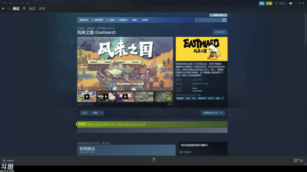
Task: Click 查看您的队列 view queue button
Action: click(x=213, y=113)
